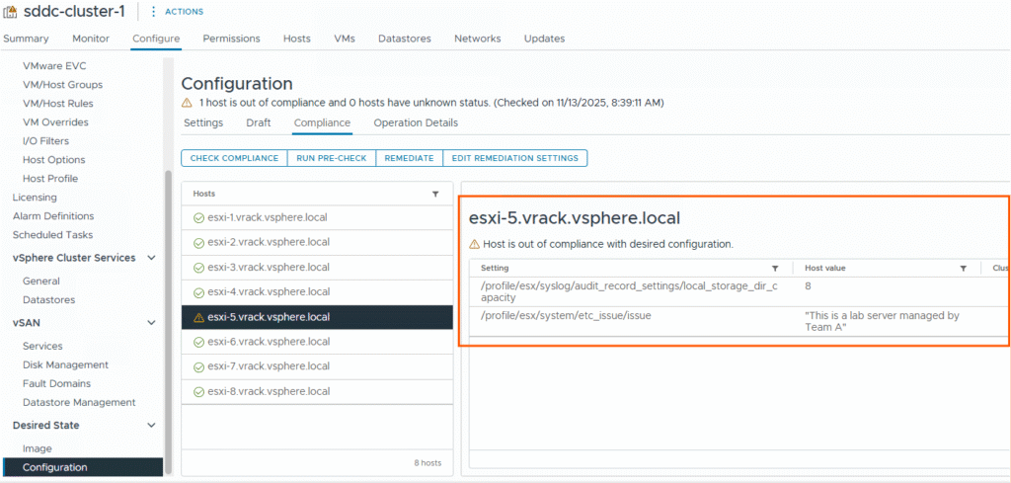Open the Operation Details sub-tab

415,123
